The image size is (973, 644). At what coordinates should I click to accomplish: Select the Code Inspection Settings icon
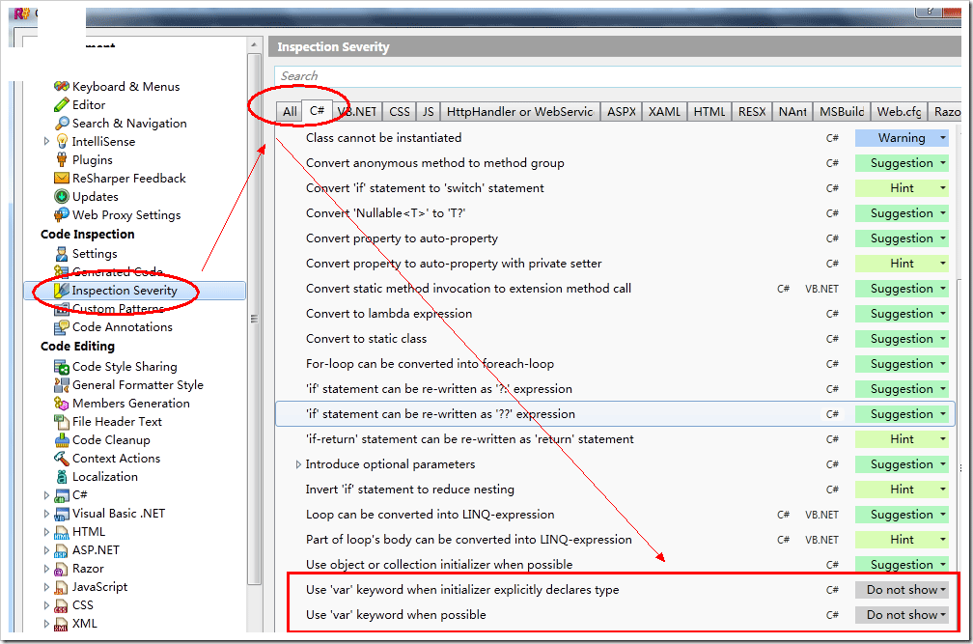62,254
